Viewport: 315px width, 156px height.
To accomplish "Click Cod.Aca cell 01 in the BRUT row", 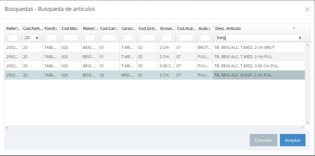I will 186,48.
